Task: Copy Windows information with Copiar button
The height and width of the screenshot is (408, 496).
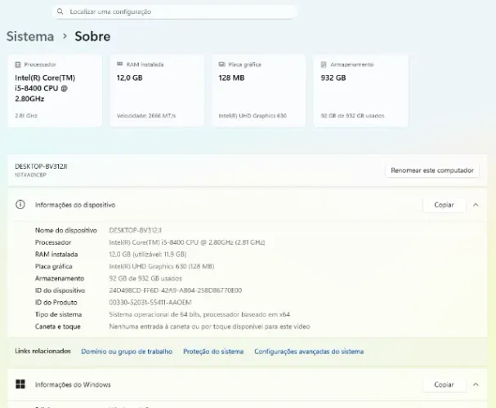Action: click(x=444, y=384)
